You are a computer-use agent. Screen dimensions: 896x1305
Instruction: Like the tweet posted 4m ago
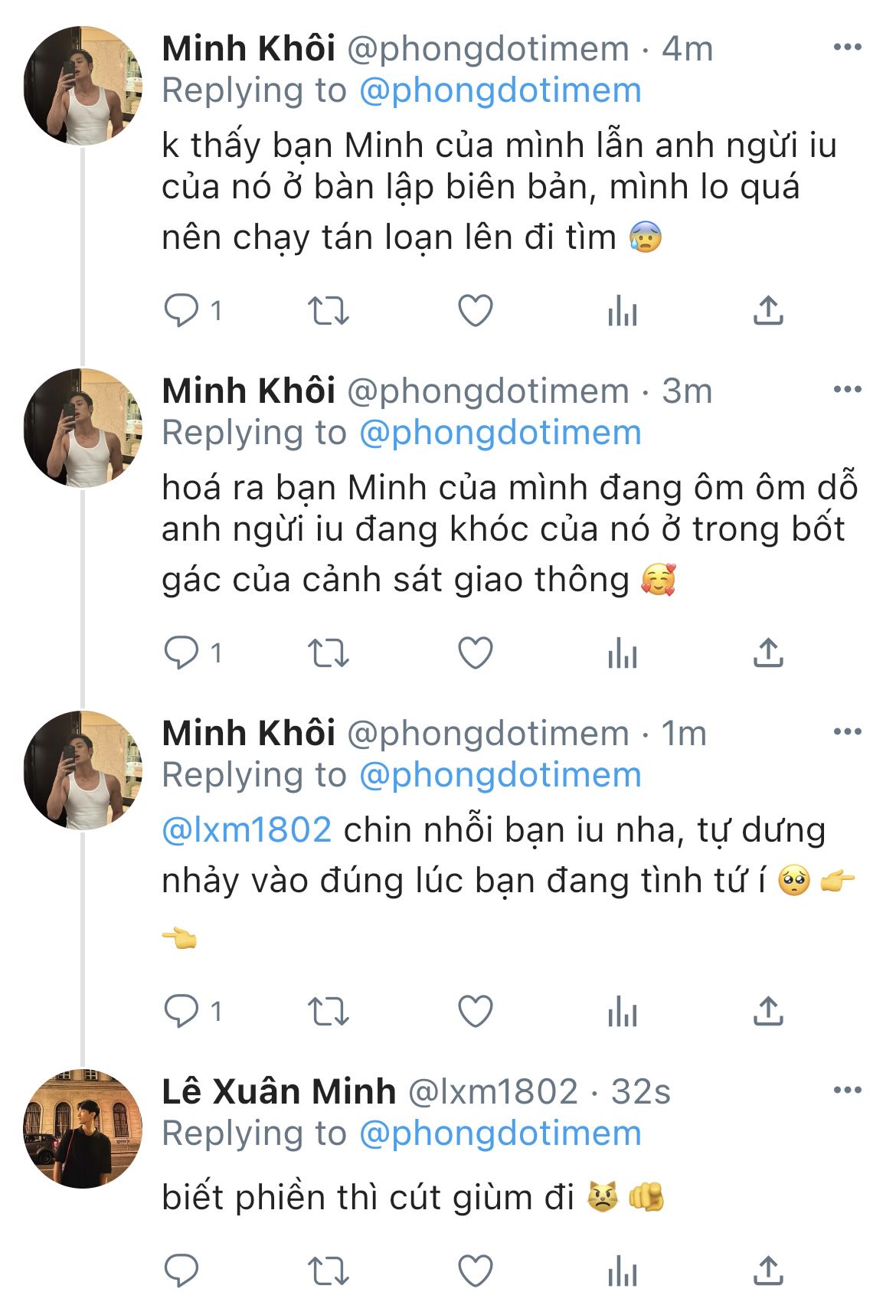(x=475, y=311)
